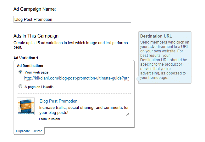
Task: Click the ad description text area
Action: tap(83, 110)
